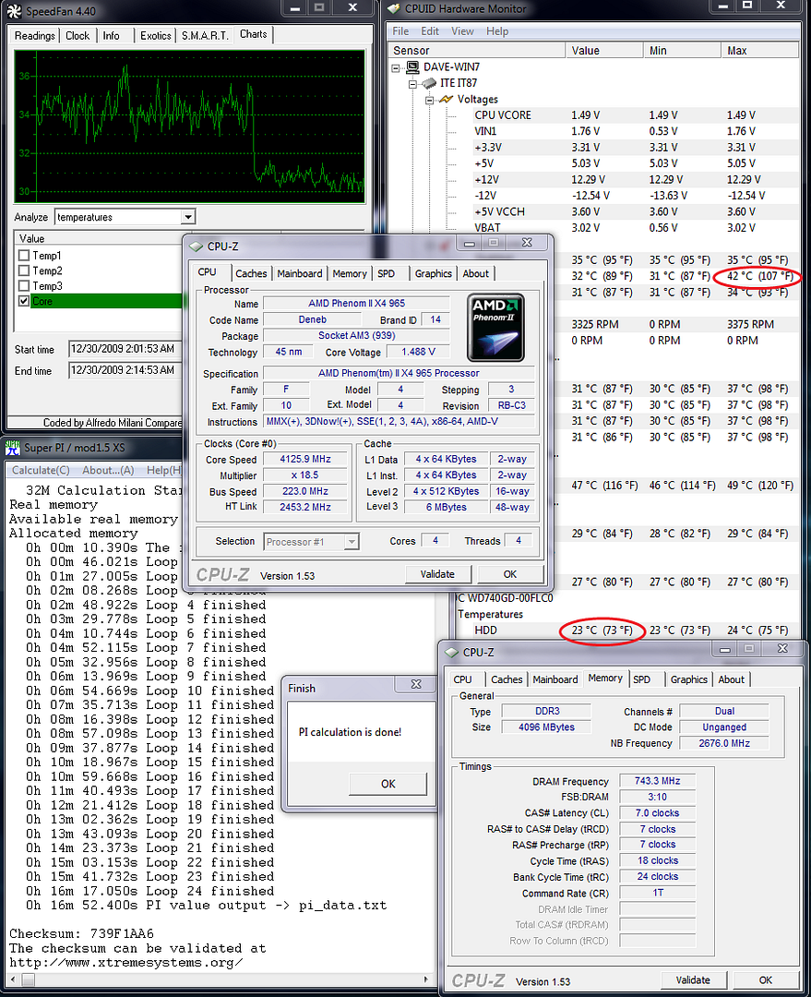
Task: Open the Processor #1 selection dropdown
Action: pos(352,542)
